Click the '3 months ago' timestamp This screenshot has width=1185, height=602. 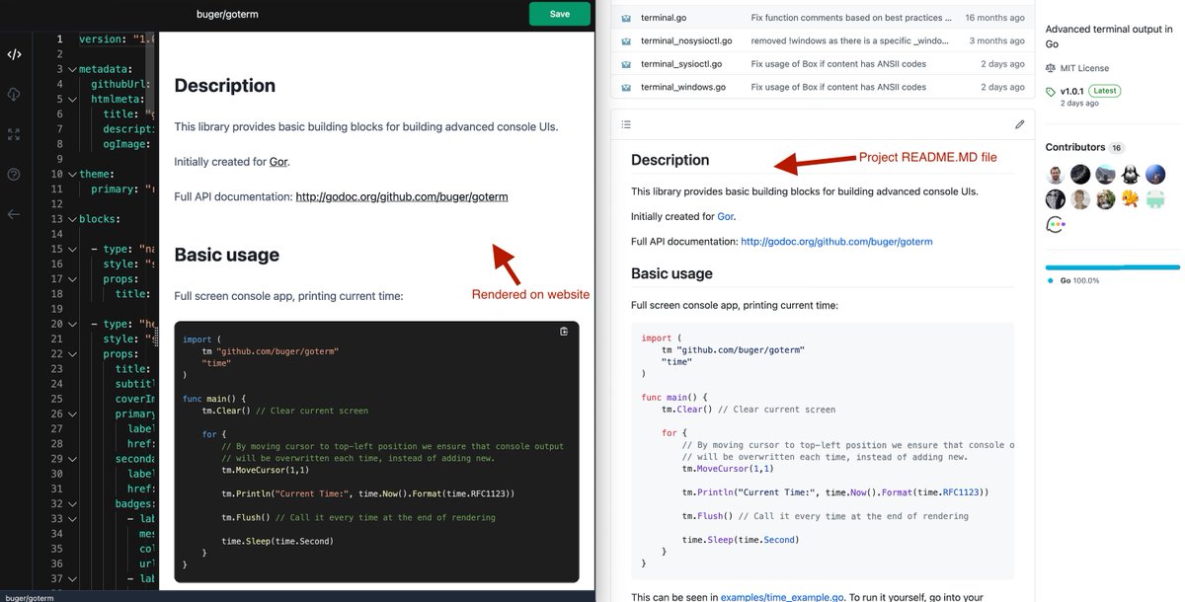click(996, 40)
